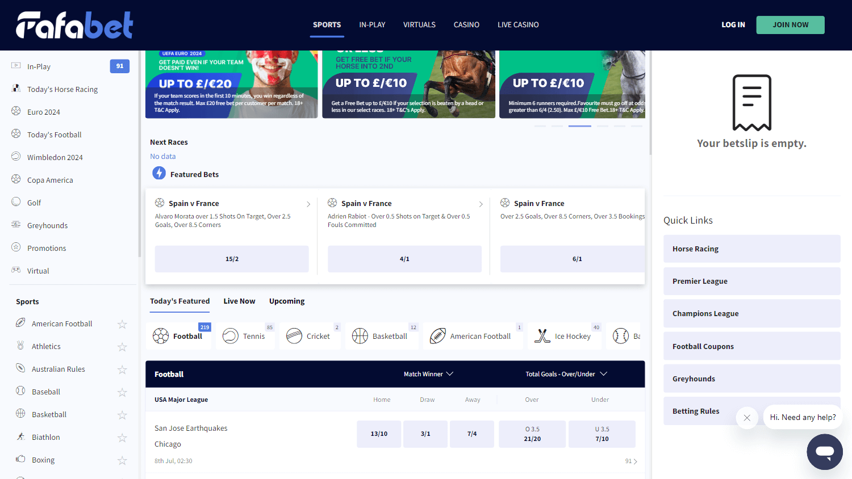Open In-Play icon in sidebar
This screenshot has height=479, width=852.
[x=16, y=66]
